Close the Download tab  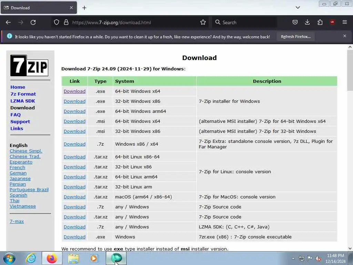(71, 8)
